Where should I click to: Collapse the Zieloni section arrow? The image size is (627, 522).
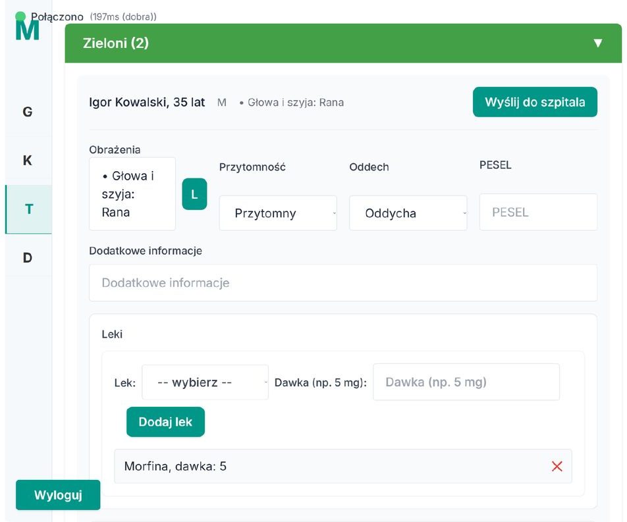click(x=598, y=43)
